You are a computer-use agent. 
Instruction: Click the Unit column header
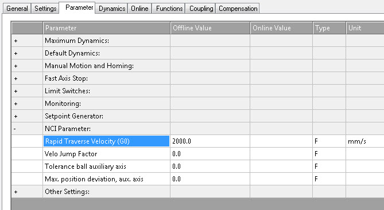coord(365,28)
